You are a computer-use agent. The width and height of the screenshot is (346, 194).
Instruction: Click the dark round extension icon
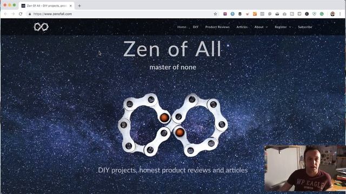[x=307, y=14]
